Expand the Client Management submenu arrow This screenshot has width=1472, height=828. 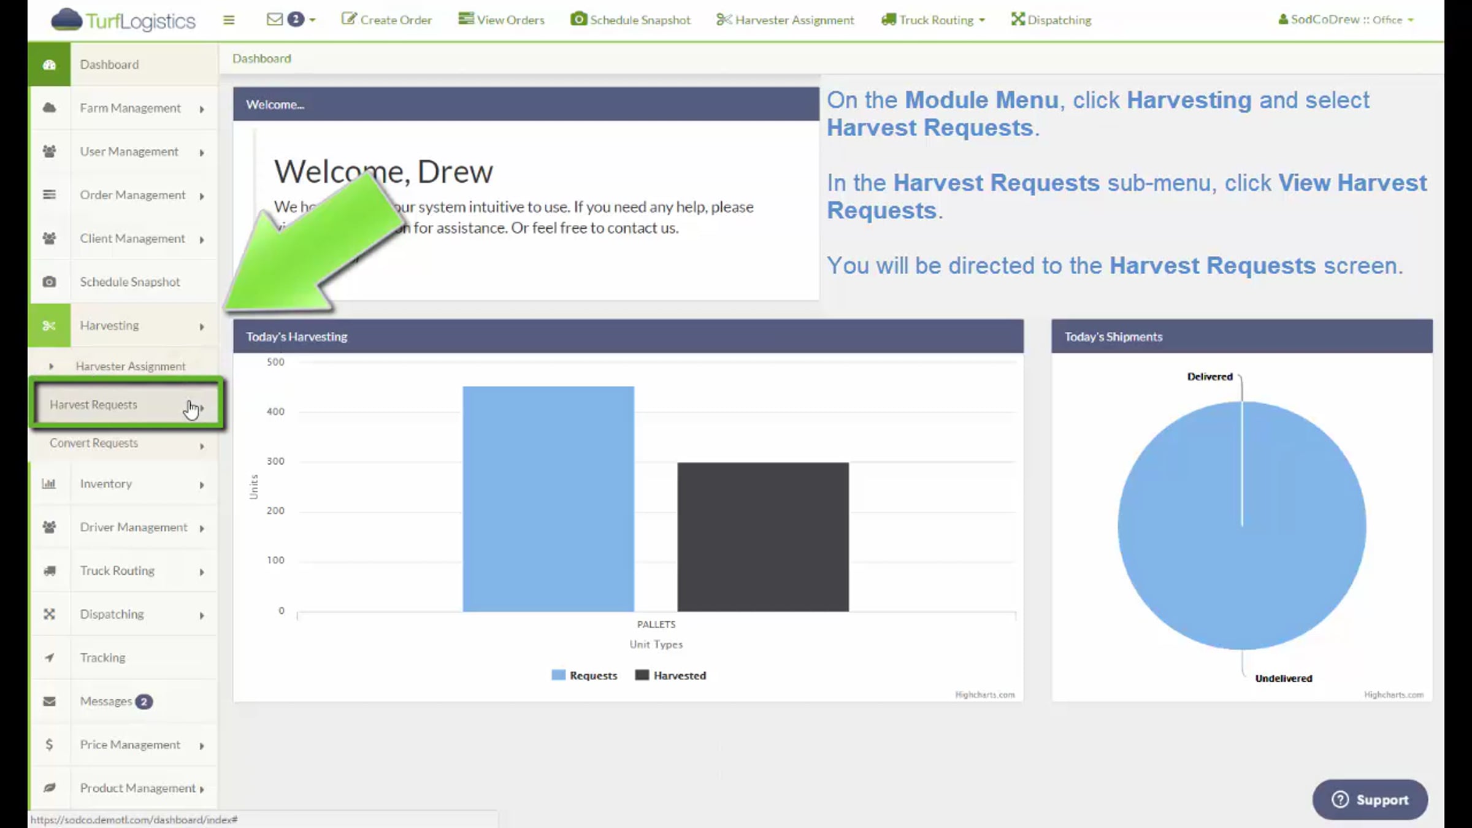202,240
